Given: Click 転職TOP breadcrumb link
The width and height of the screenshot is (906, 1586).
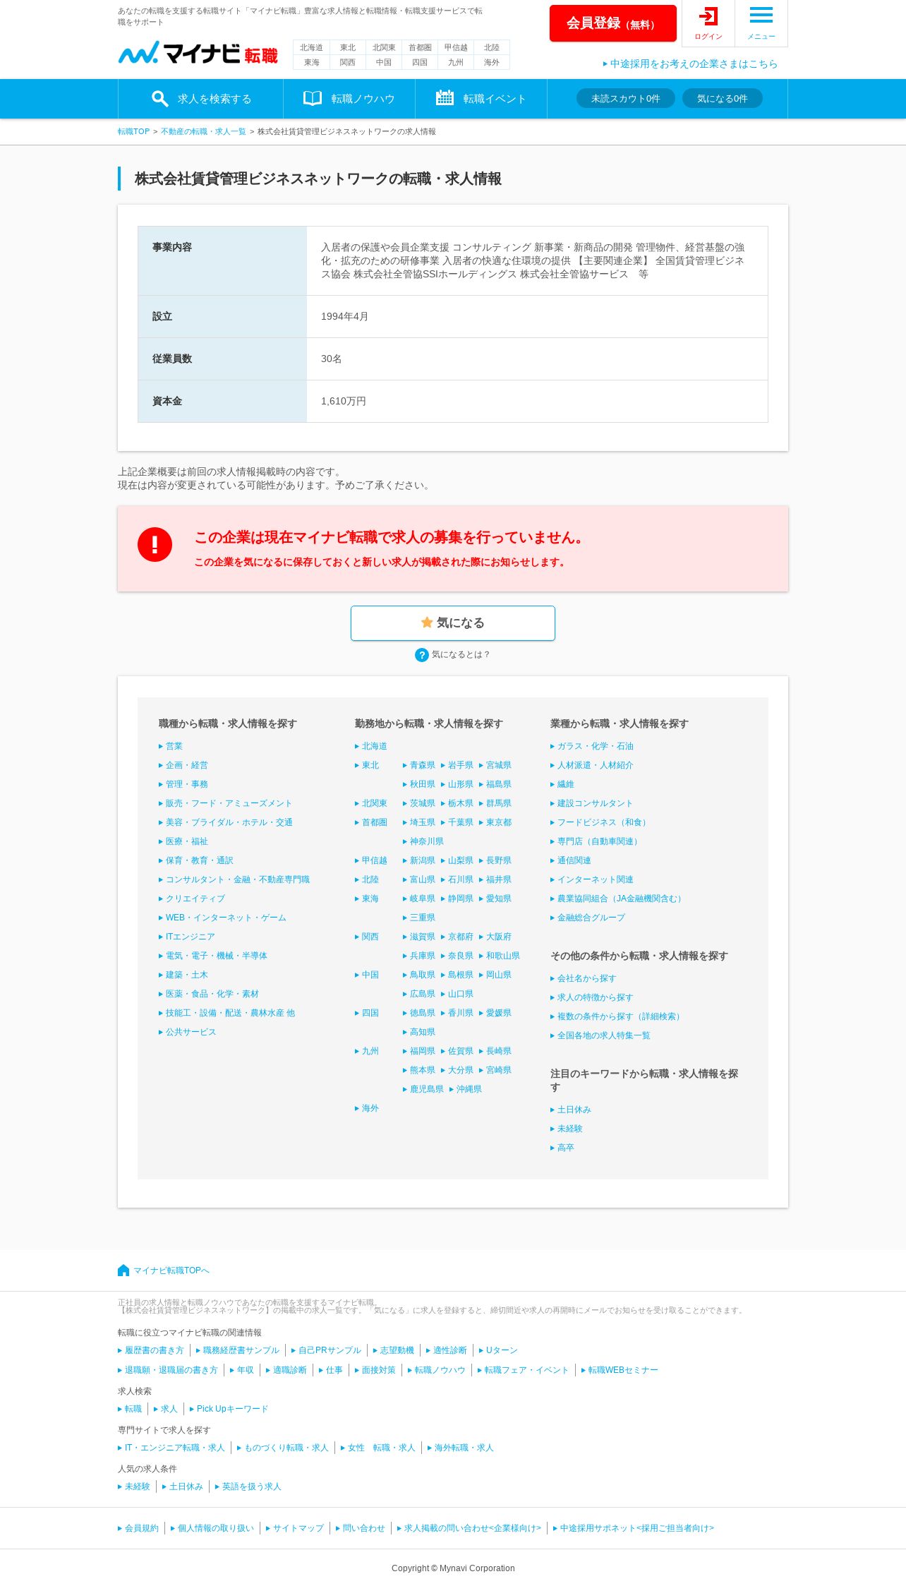Looking at the screenshot, I should click(133, 131).
